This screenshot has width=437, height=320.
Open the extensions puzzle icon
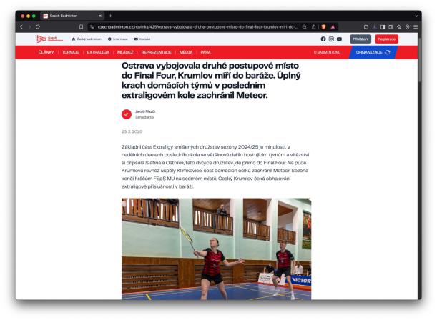[366, 27]
